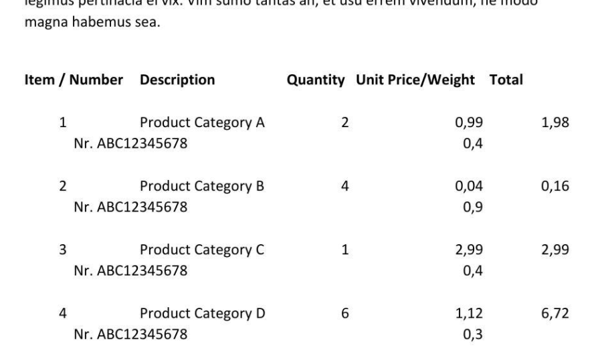Click unit price 1,12
Screen dimensions: 602x362
(469, 314)
